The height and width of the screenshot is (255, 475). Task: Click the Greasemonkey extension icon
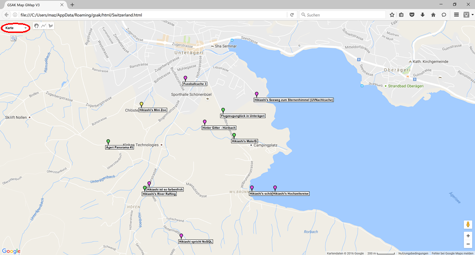(x=466, y=15)
